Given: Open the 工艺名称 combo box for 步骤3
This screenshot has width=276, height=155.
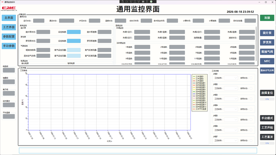Looking at the screenshot, I should pyautogui.click(x=231, y=99).
